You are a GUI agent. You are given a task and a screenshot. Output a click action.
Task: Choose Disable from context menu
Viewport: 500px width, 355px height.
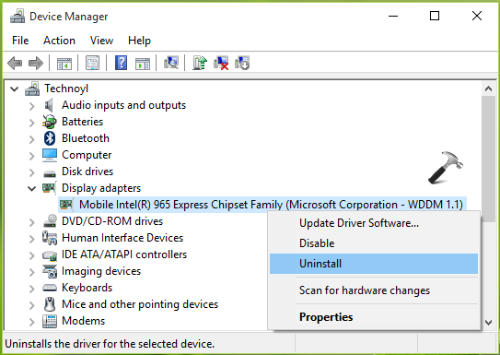[x=374, y=243]
